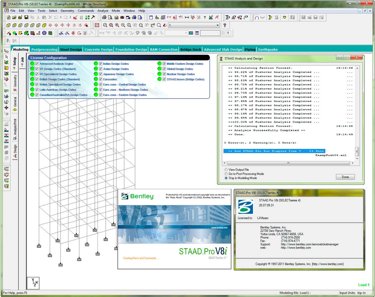Toggle Eurocodes checkbox
The width and height of the screenshot is (375, 297).
(100, 79)
